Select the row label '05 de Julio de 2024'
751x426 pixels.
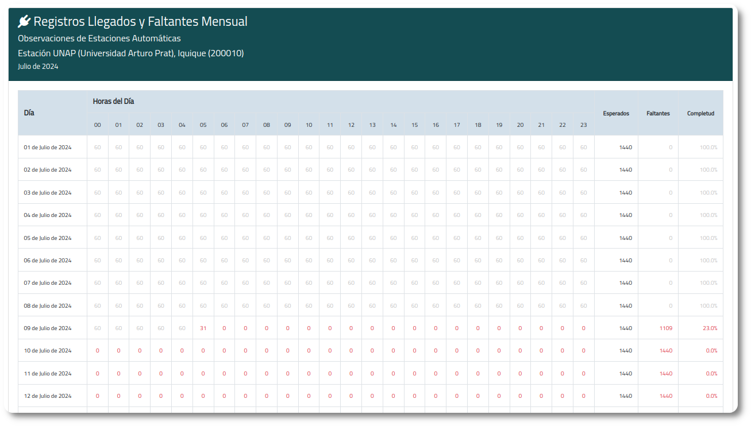tap(48, 238)
